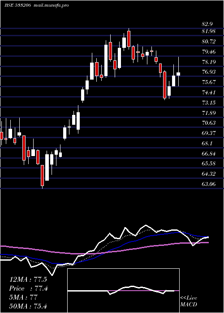The image size is (224, 313).
Task: Click inside the Live MACD inset chart
Action: click(x=123, y=291)
